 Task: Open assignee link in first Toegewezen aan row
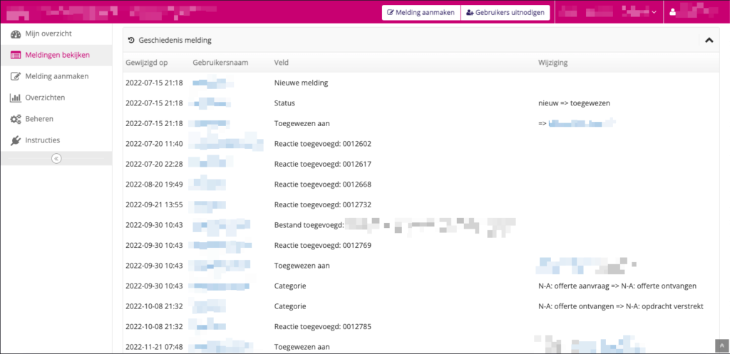coord(579,124)
